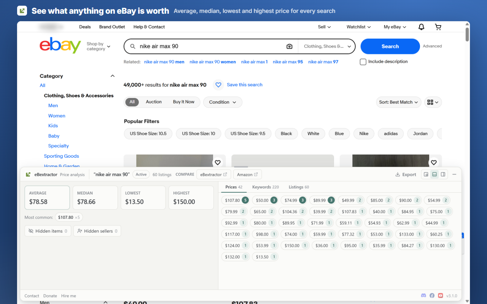487x304 pixels.
Task: Export the price analysis data
Action: click(x=406, y=174)
